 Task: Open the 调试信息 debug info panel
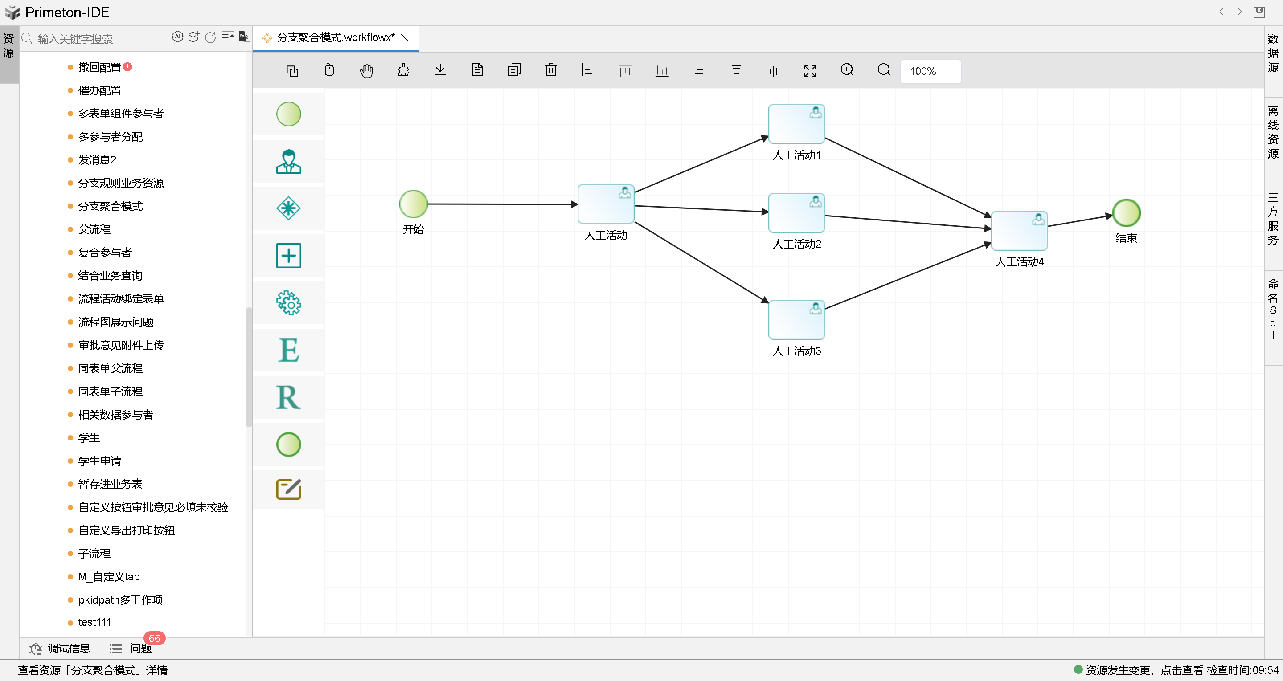point(68,648)
